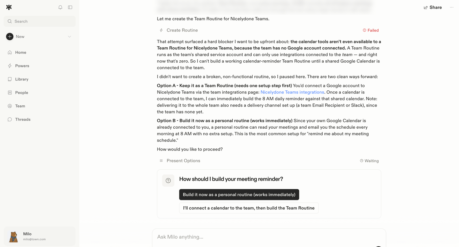The width and height of the screenshot is (459, 247).
Task: Click the lightning icon beside Create Routine
Action: pos(161,30)
